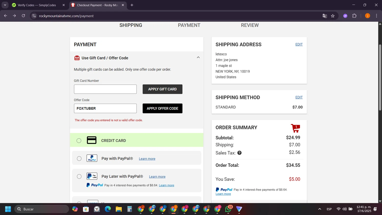Viewport: 382px width, 215px height.
Task: Open the notifications bell icon
Action: click(375, 209)
